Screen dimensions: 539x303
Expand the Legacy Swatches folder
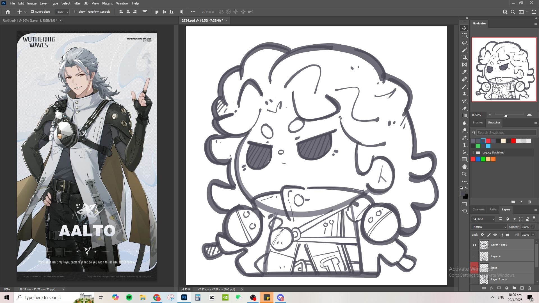(x=473, y=153)
